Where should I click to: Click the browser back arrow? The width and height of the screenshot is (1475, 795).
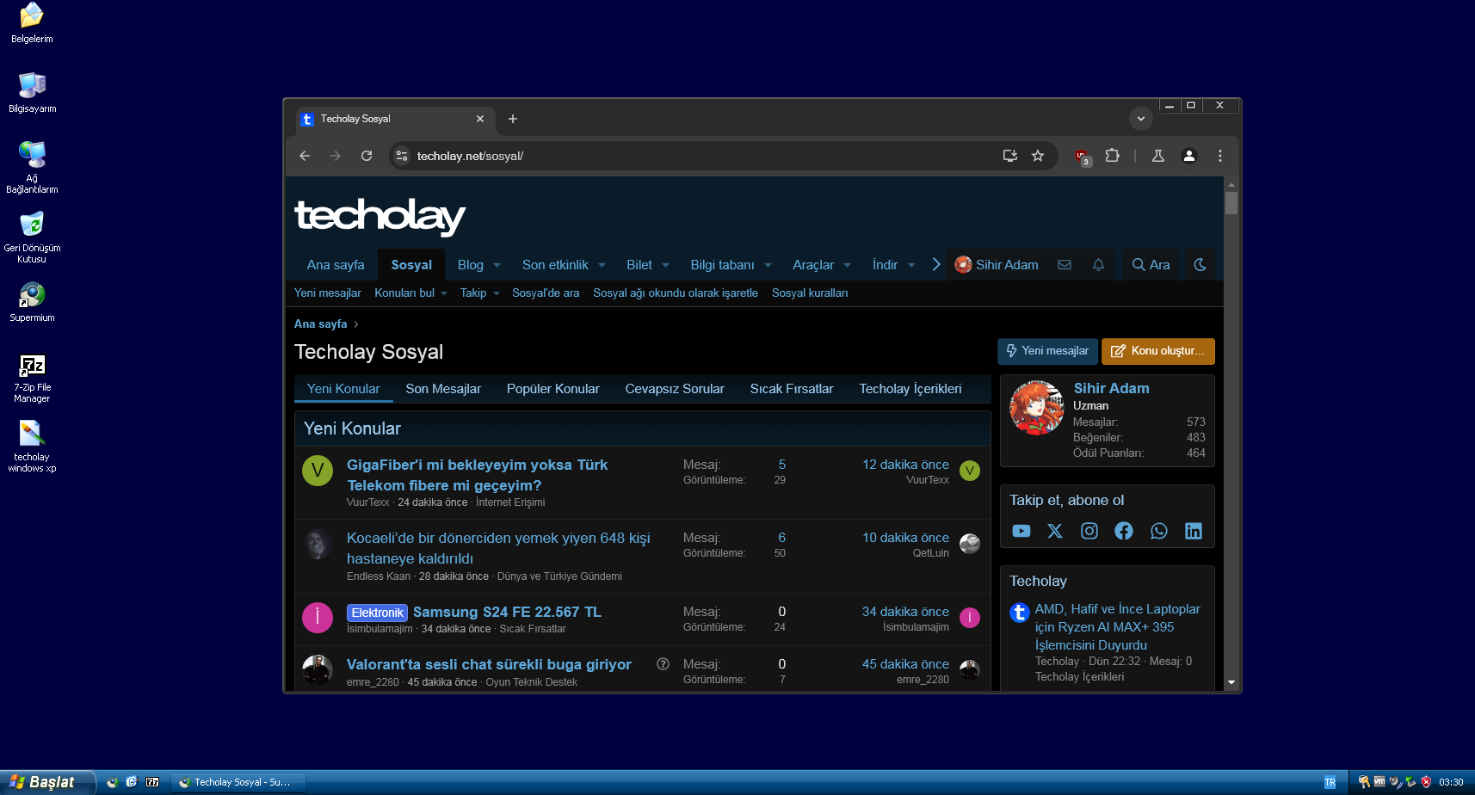pos(305,156)
